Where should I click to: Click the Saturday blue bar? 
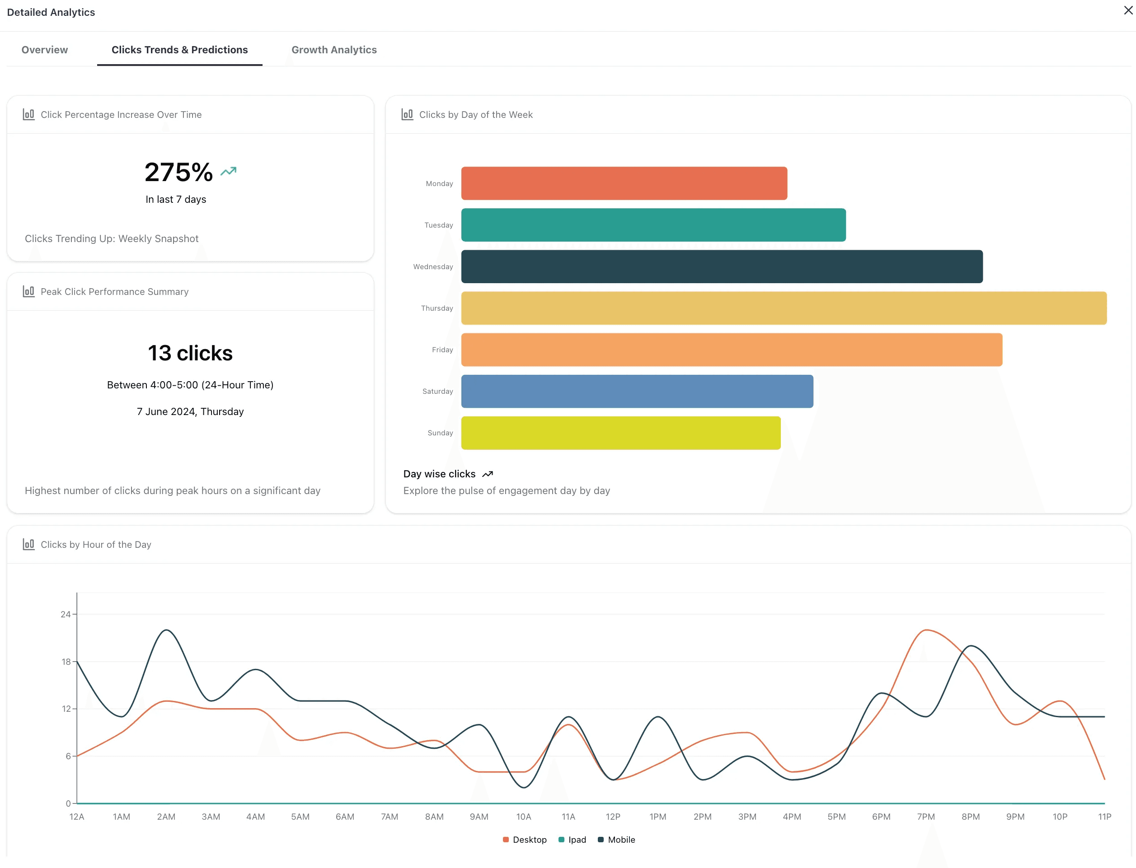click(x=637, y=391)
